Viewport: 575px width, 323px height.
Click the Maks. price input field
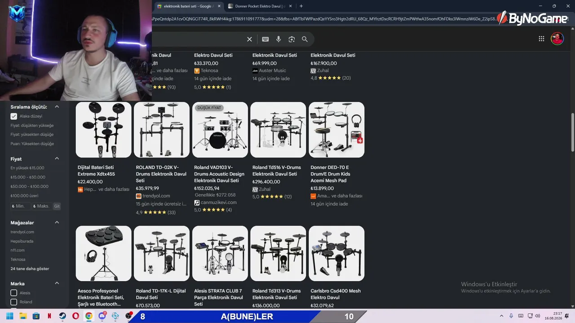[42, 206]
